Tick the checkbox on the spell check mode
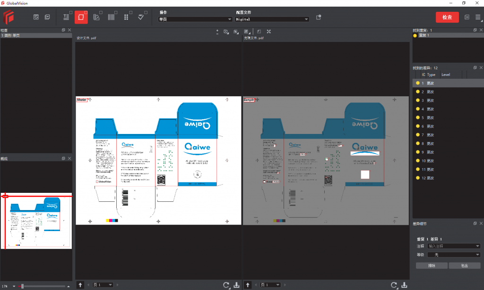 [146, 13]
